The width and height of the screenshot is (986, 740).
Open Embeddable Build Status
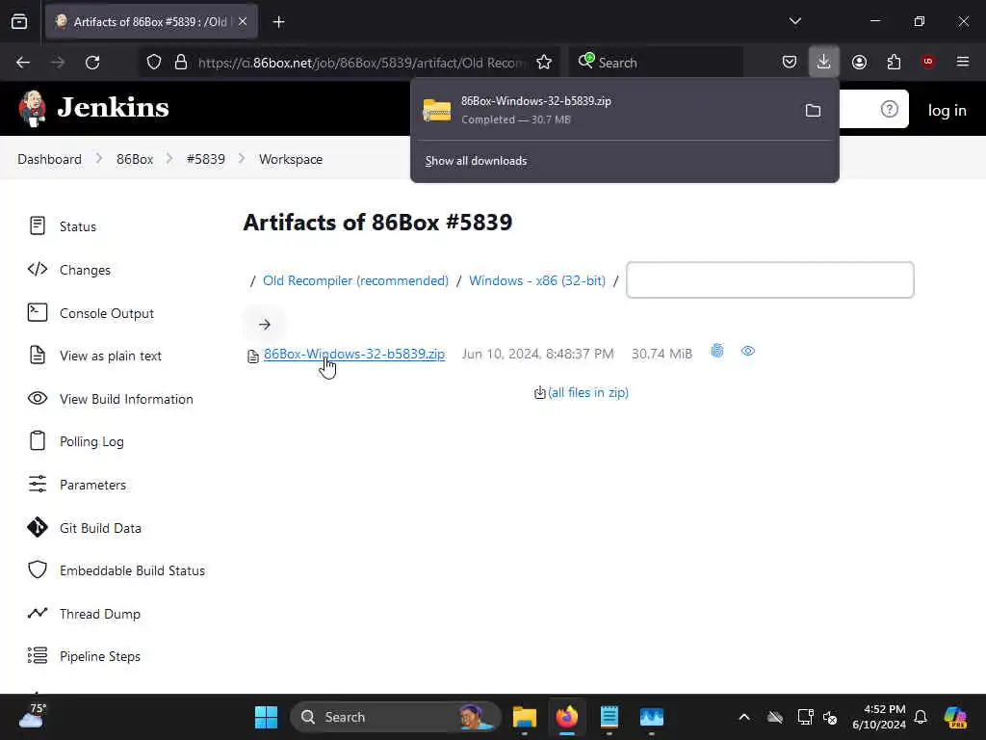(x=117, y=570)
